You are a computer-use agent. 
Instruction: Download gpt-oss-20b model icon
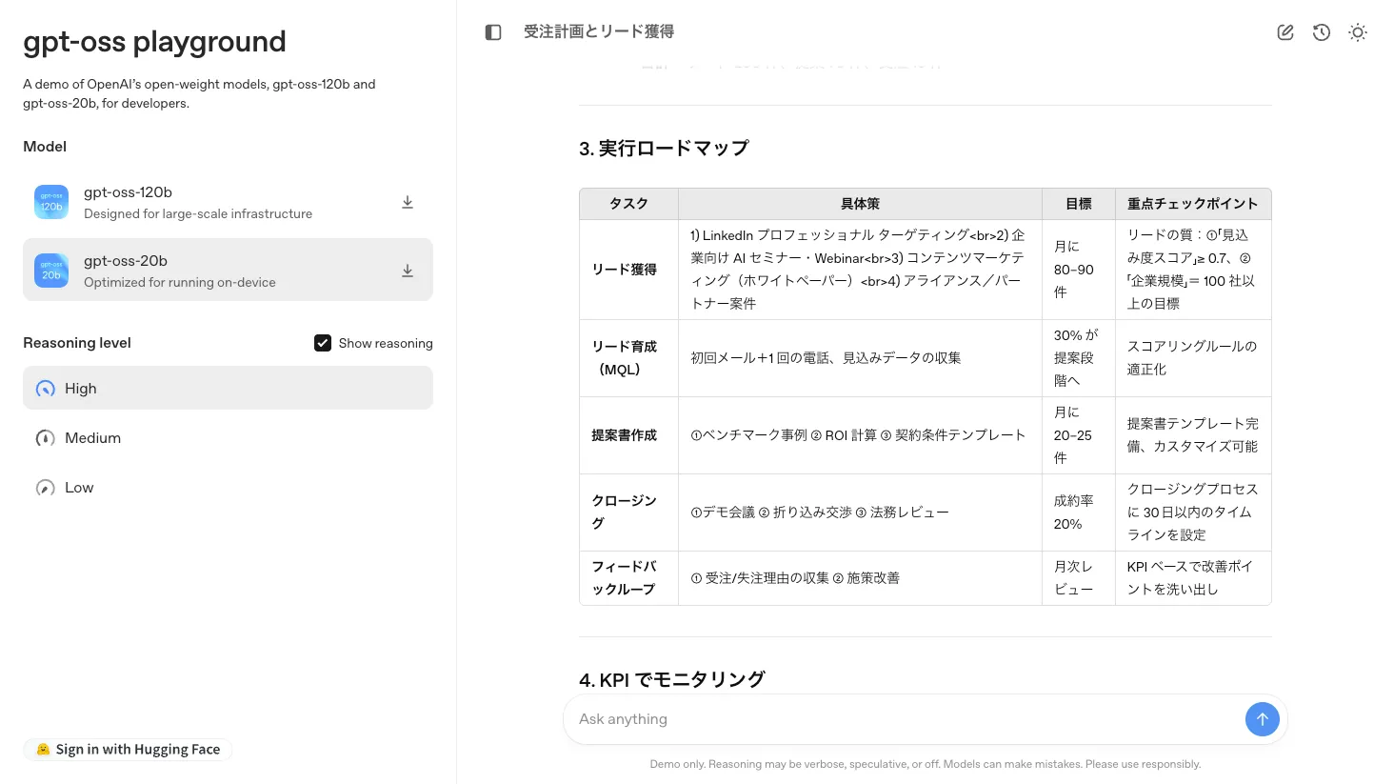pyautogui.click(x=408, y=271)
